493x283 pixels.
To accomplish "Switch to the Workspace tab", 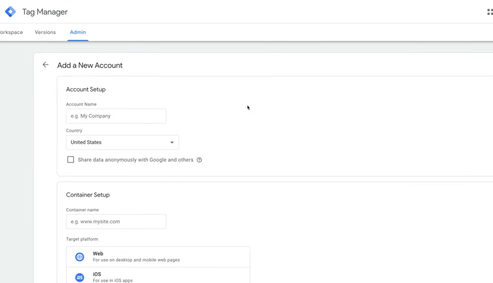I will pyautogui.click(x=11, y=32).
